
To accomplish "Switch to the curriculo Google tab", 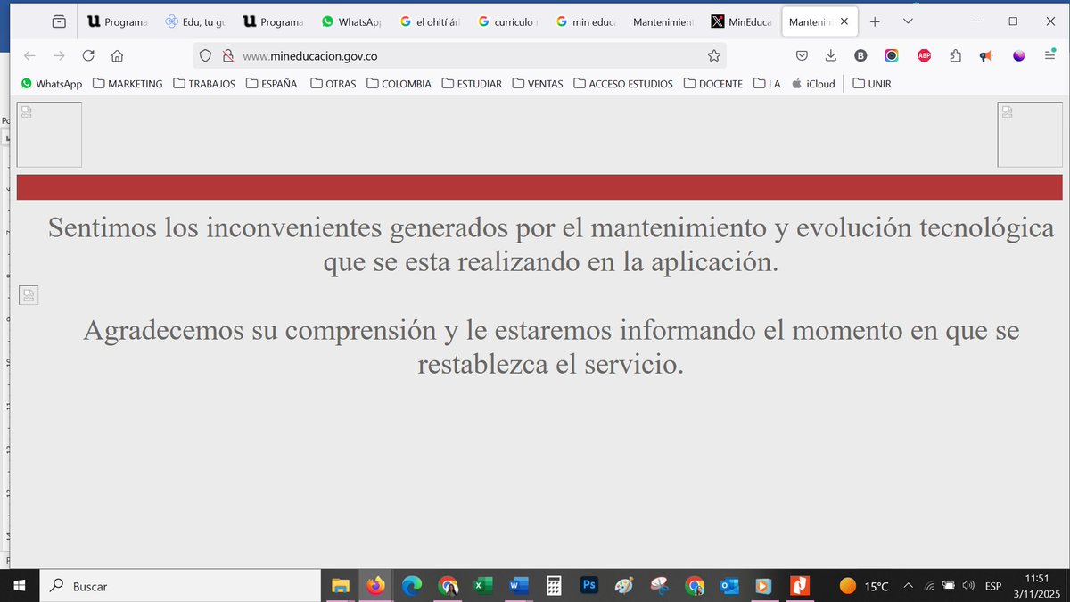I will coord(507,21).
